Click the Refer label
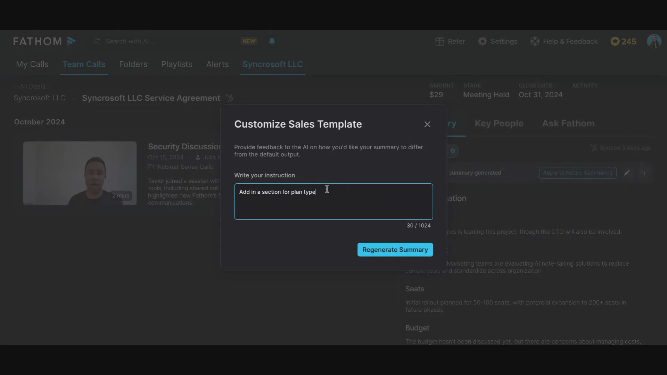Screen dimensions: 667x375 (456, 41)
